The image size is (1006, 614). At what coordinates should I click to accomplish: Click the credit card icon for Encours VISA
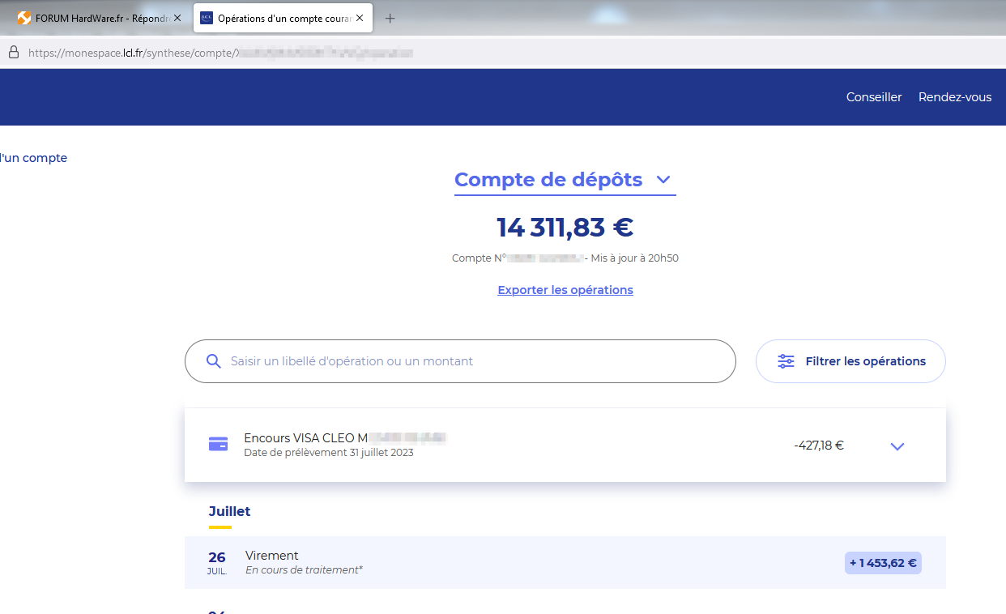(218, 444)
